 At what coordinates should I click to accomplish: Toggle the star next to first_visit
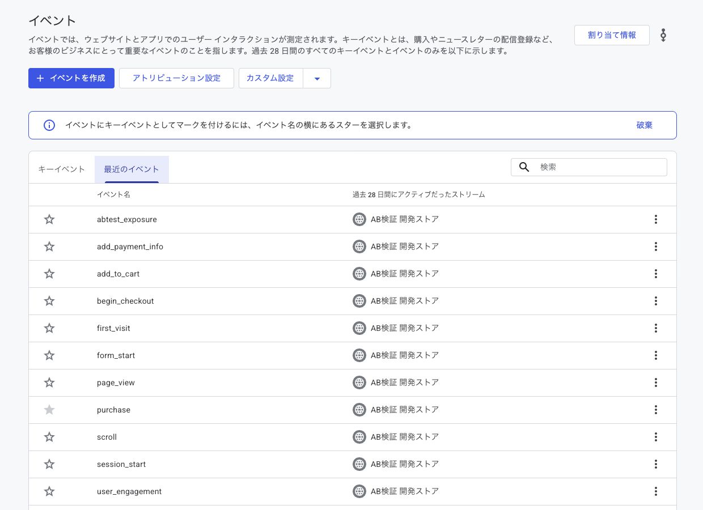(49, 328)
